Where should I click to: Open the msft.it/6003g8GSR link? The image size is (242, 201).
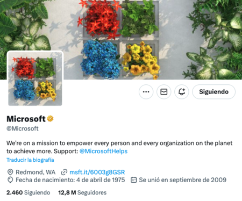(x=97, y=172)
